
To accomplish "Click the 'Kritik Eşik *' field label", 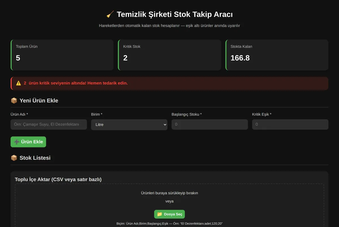I will click(262, 114).
